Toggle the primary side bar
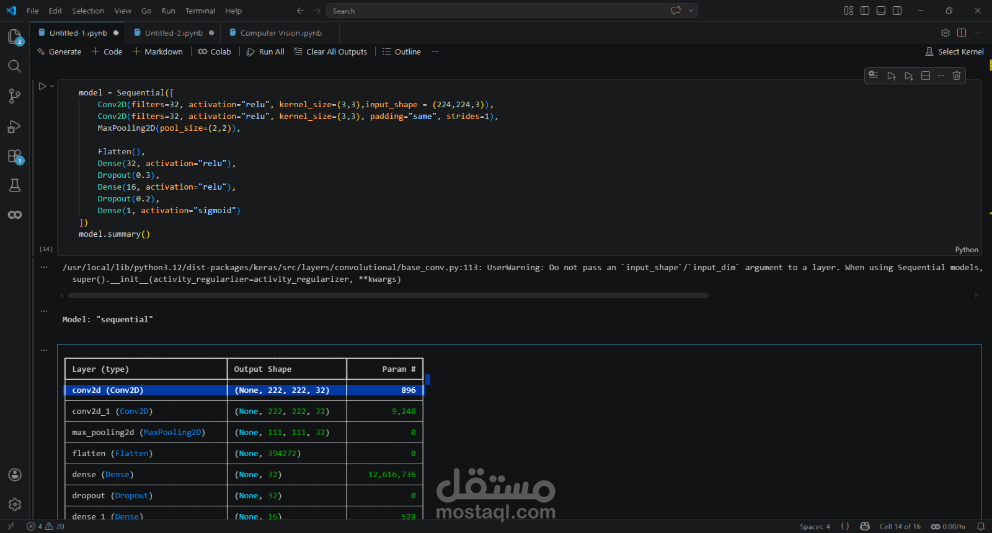992x533 pixels. [x=865, y=11]
